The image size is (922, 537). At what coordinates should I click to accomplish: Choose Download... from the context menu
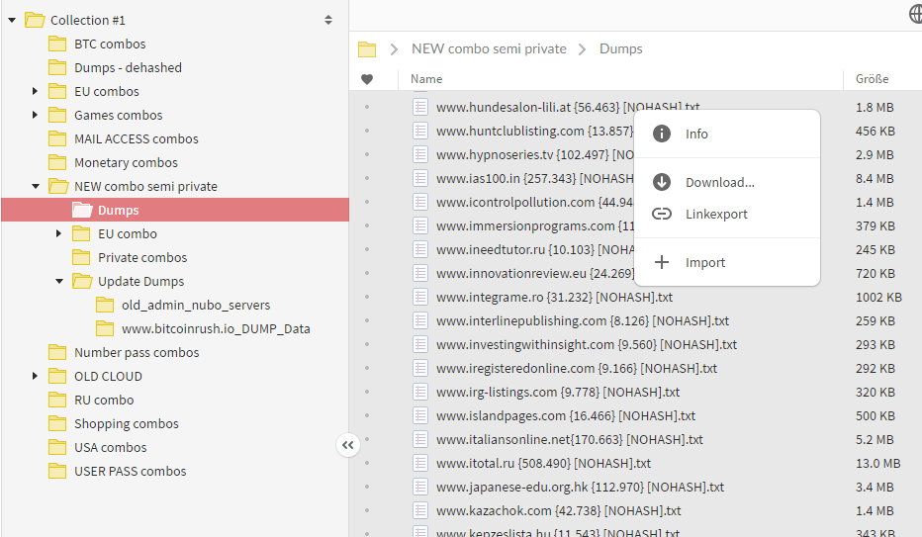pos(727,182)
